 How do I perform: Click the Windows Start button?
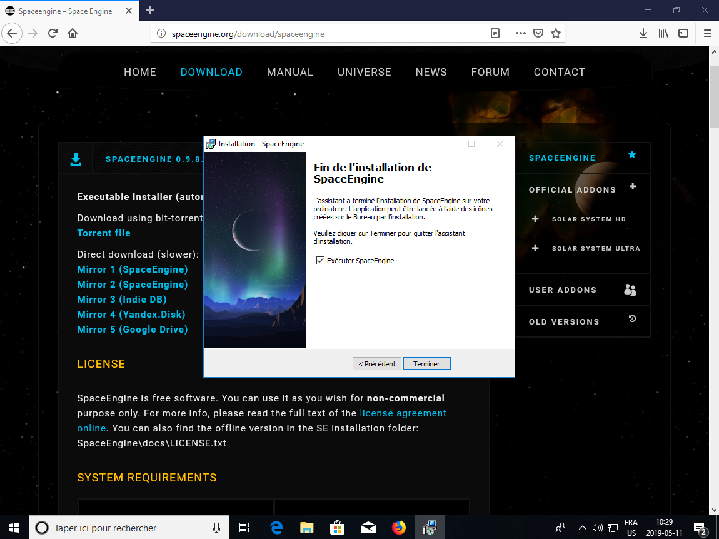[14, 528]
